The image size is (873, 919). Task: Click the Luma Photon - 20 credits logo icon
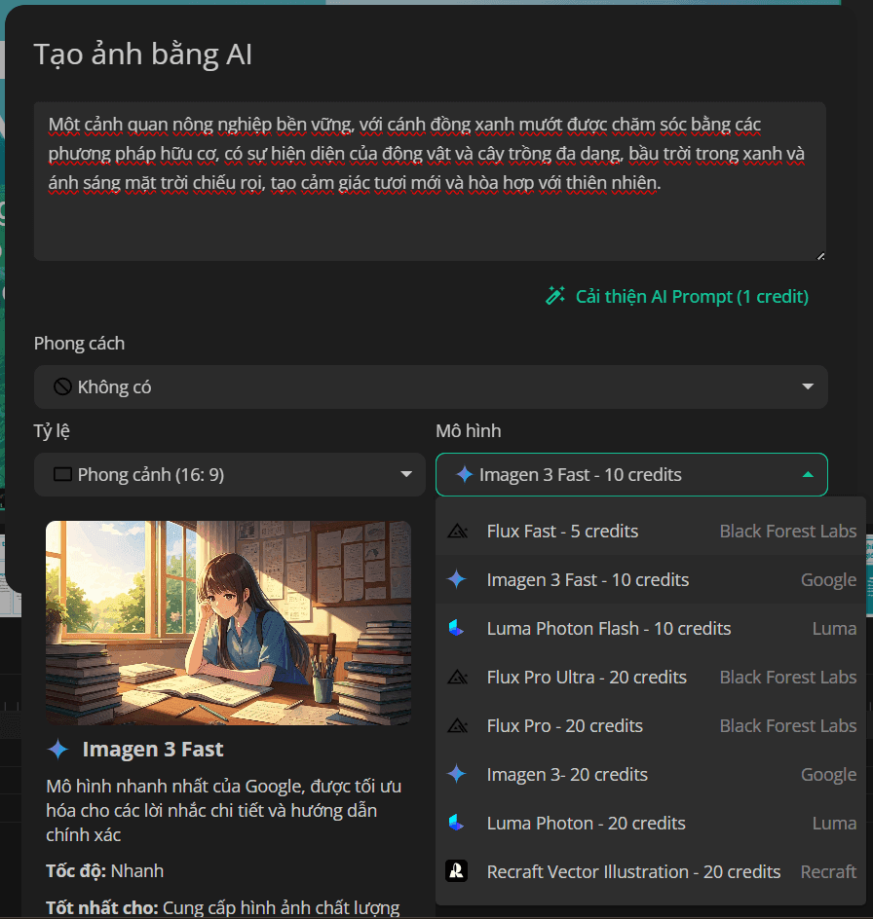click(456, 823)
